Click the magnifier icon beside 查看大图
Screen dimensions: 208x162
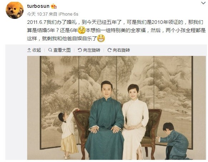[x=50, y=50]
